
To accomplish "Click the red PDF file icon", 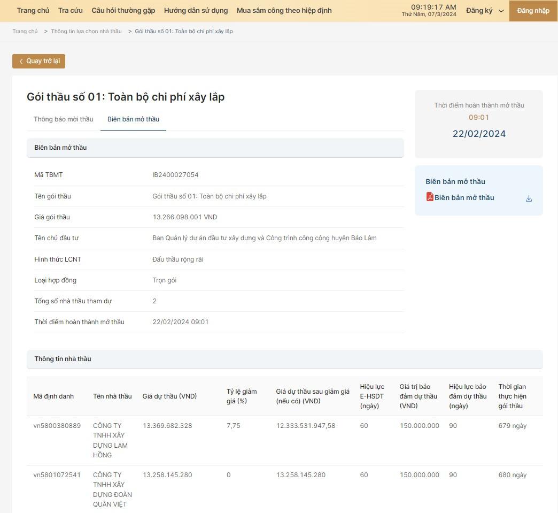I will pyautogui.click(x=429, y=197).
